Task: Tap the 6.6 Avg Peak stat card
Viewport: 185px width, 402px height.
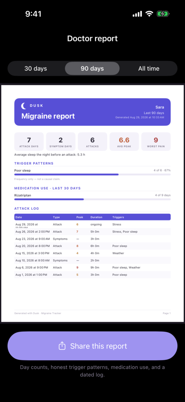Action: click(124, 141)
